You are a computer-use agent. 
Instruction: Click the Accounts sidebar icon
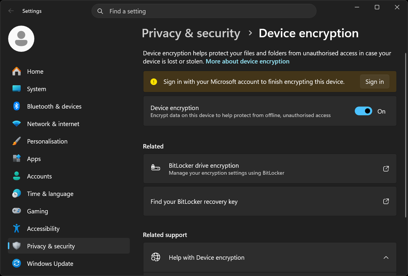[x=17, y=176]
